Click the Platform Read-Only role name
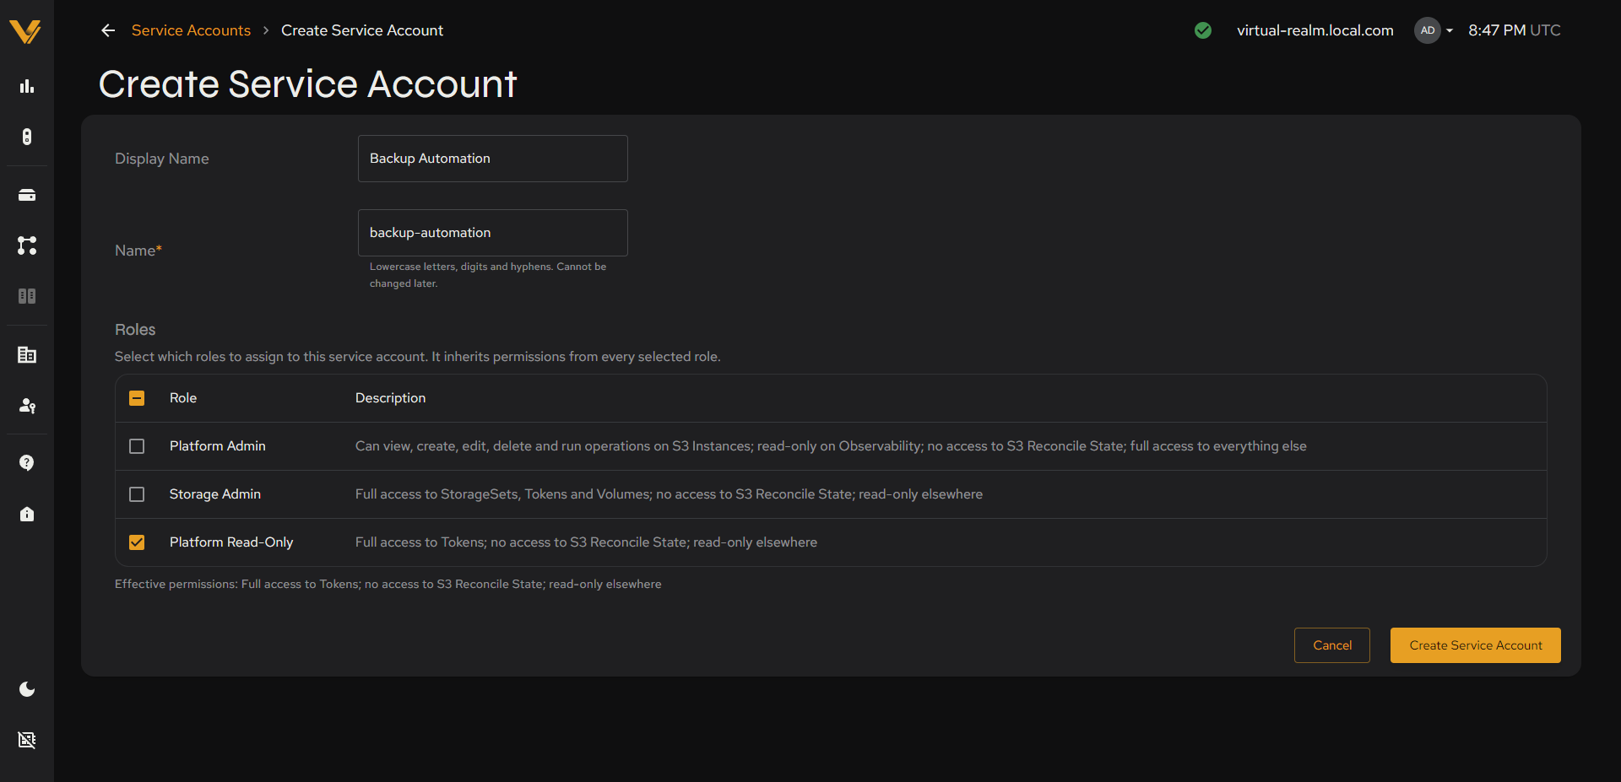This screenshot has height=782, width=1621. 231,542
